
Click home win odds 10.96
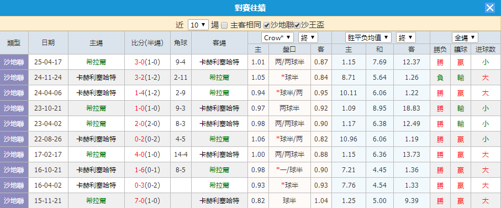[349, 139]
